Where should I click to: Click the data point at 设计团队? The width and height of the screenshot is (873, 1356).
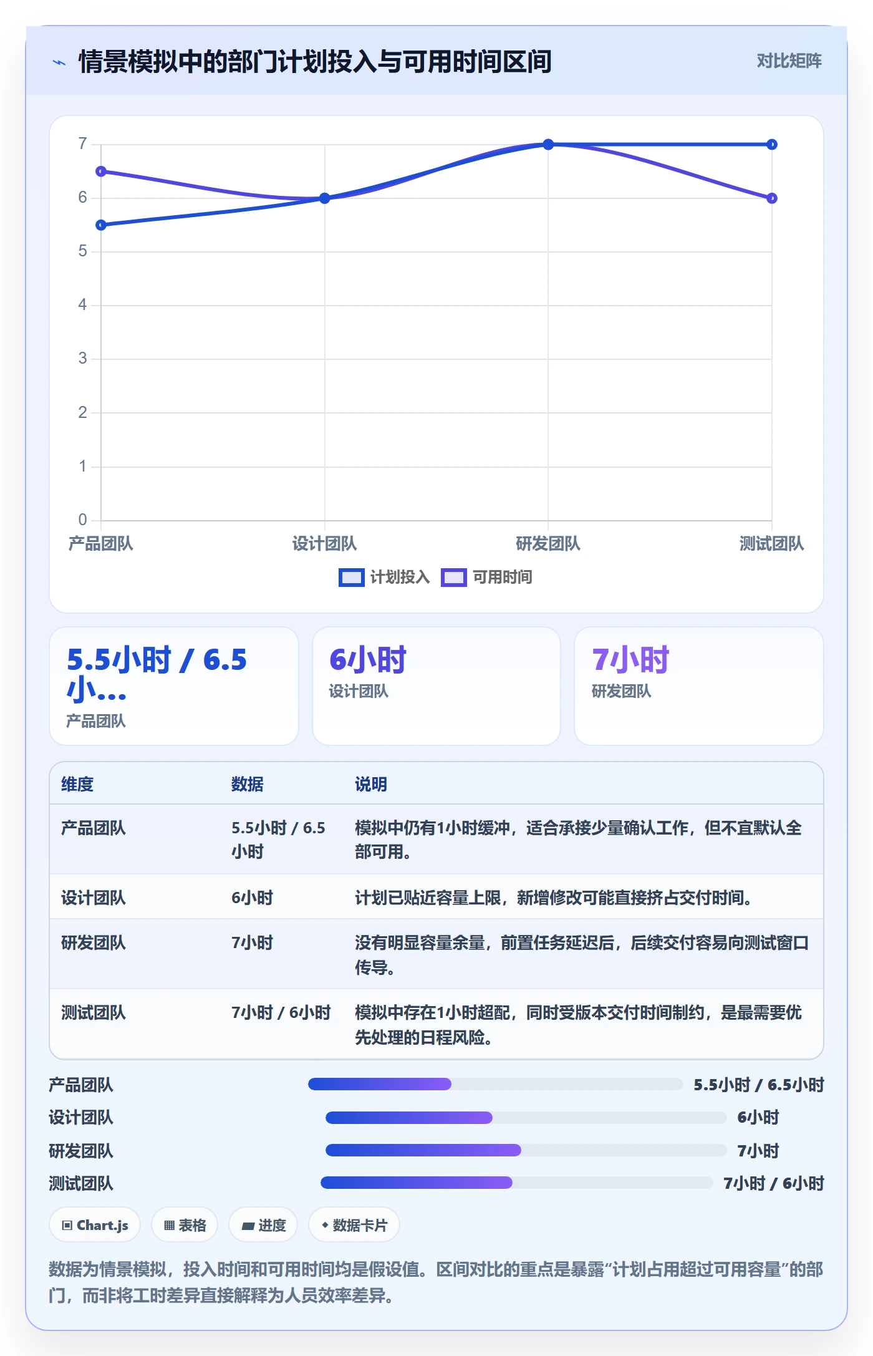point(325,198)
